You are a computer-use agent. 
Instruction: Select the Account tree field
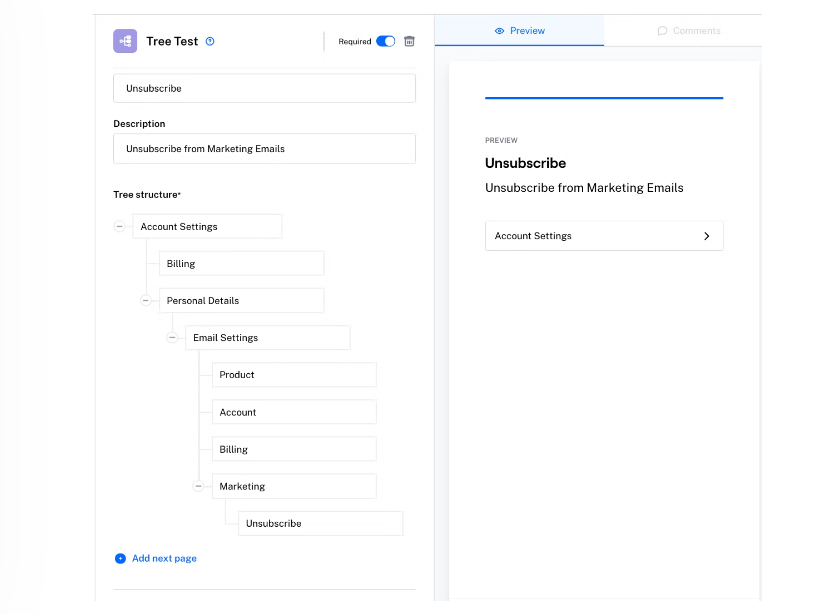coord(294,412)
